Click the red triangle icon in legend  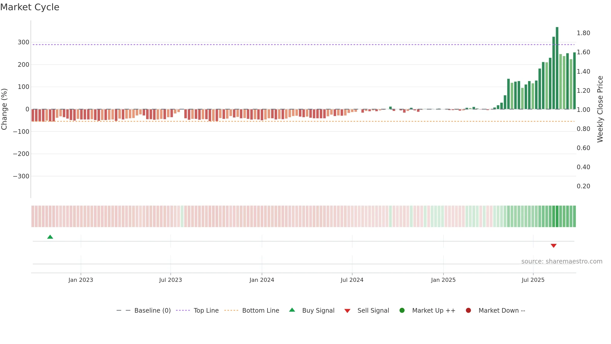[x=347, y=311]
